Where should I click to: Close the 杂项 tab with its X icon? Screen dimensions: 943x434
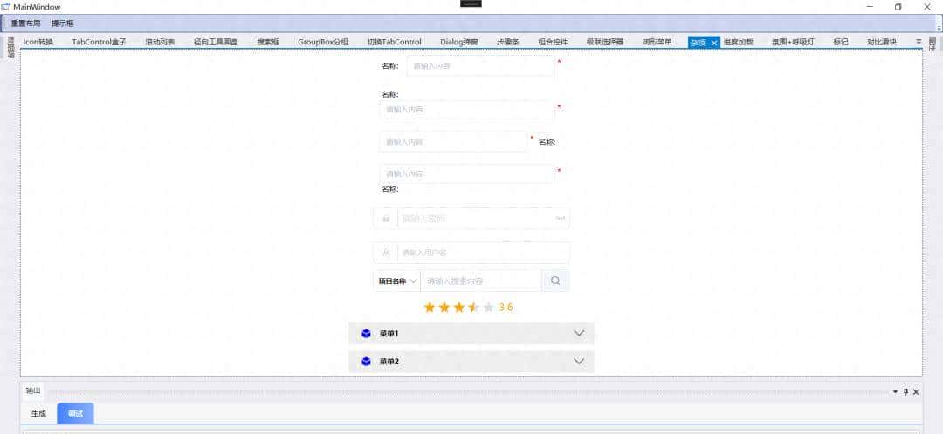(x=714, y=42)
